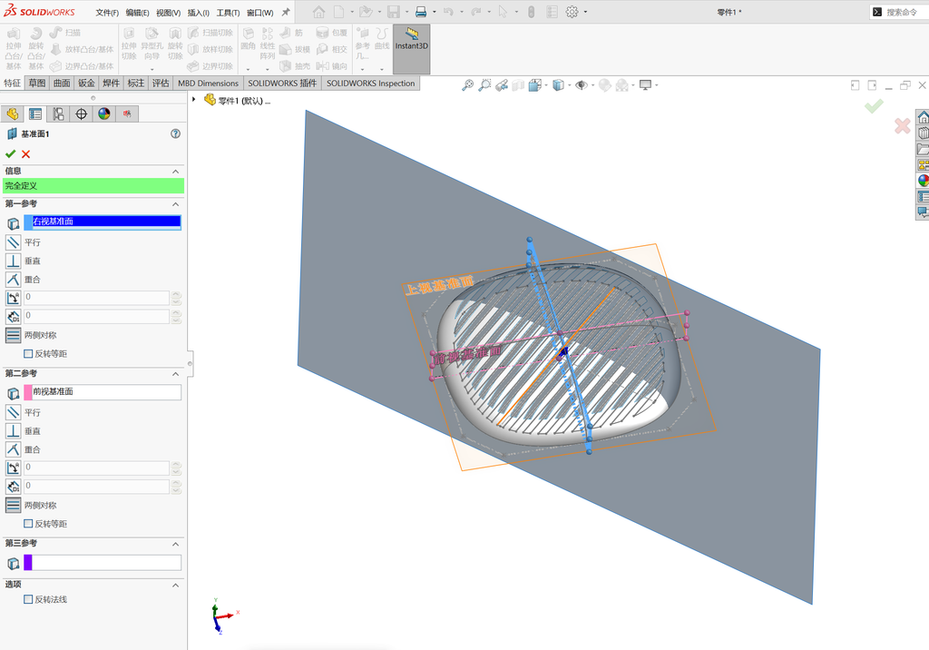929x650 pixels.
Task: Open the print dropdown arrow
Action: pos(435,12)
